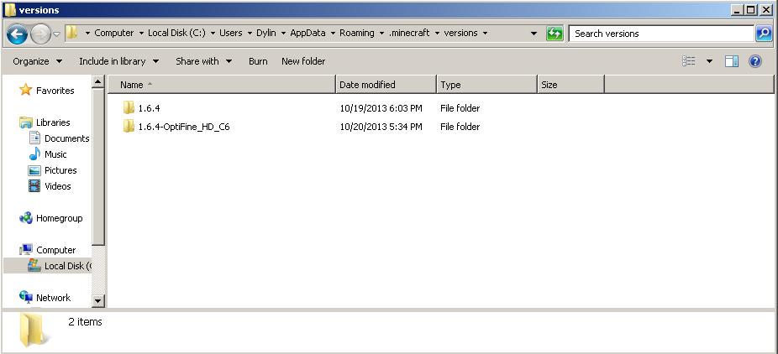Viewport: 778px width, 354px height.
Task: Open Homegroup in navigation pane
Action: pyautogui.click(x=59, y=218)
